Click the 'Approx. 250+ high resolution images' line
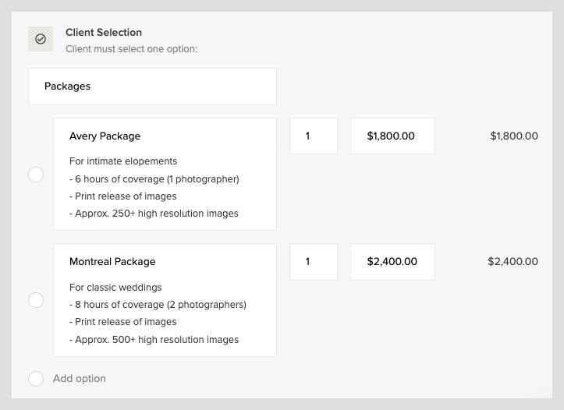The width and height of the screenshot is (564, 410). 154,214
